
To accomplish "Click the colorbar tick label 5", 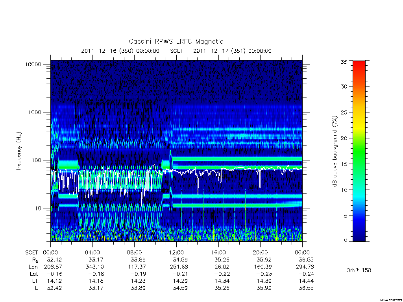I will click(345, 216).
